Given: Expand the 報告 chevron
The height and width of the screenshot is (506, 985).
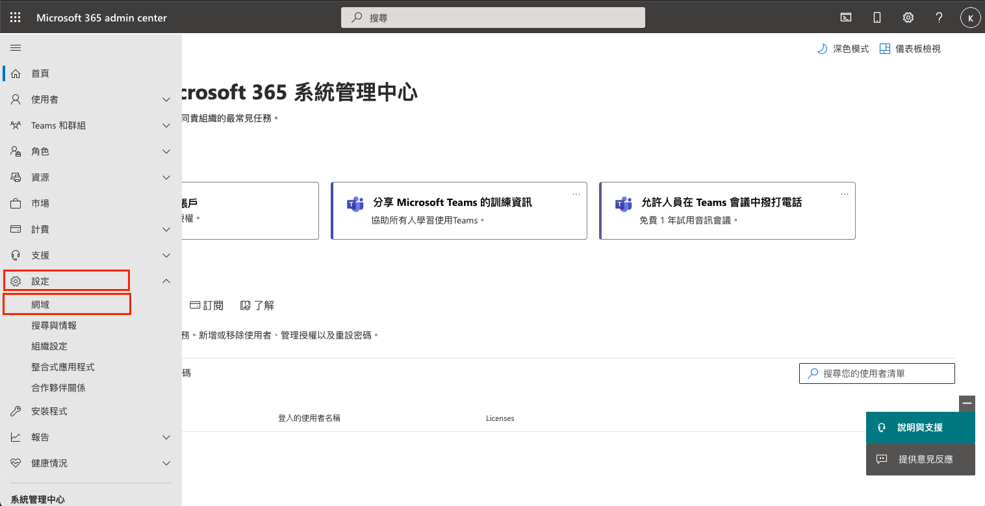Looking at the screenshot, I should coord(166,437).
